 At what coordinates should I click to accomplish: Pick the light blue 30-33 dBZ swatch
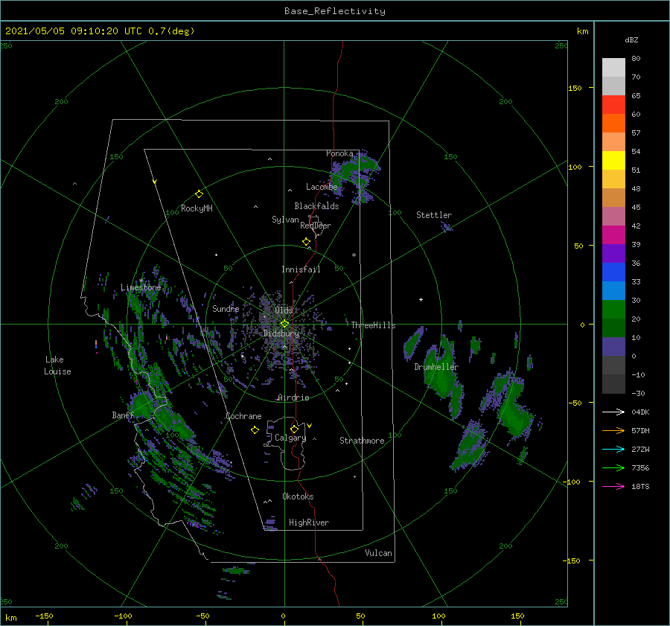[x=613, y=291]
